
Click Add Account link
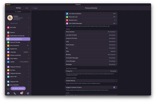14,23
